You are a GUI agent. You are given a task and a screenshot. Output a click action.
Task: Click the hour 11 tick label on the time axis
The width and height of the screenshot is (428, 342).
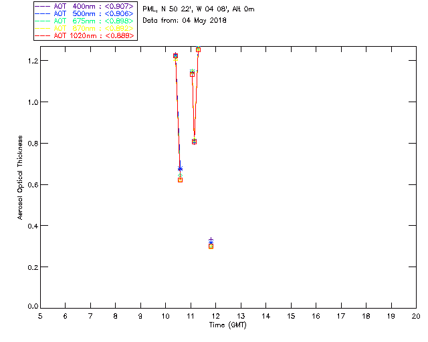191,316
